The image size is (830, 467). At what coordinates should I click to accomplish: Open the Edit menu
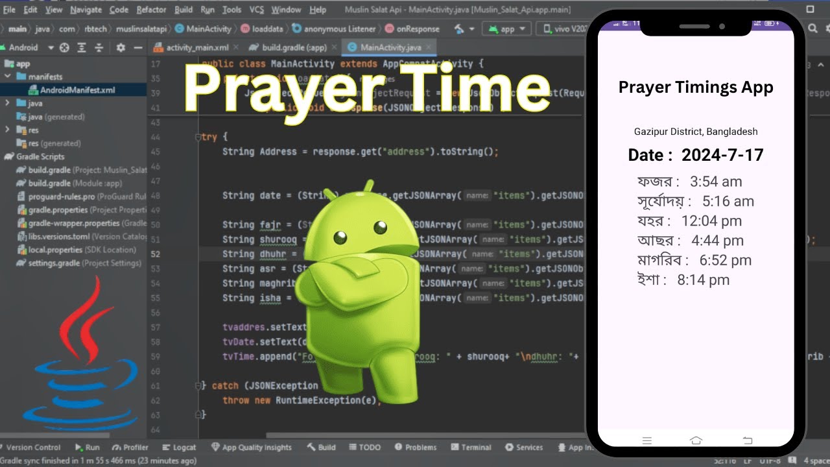pos(30,10)
